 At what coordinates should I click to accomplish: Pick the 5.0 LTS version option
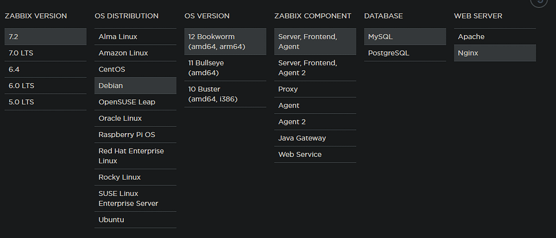(45, 102)
